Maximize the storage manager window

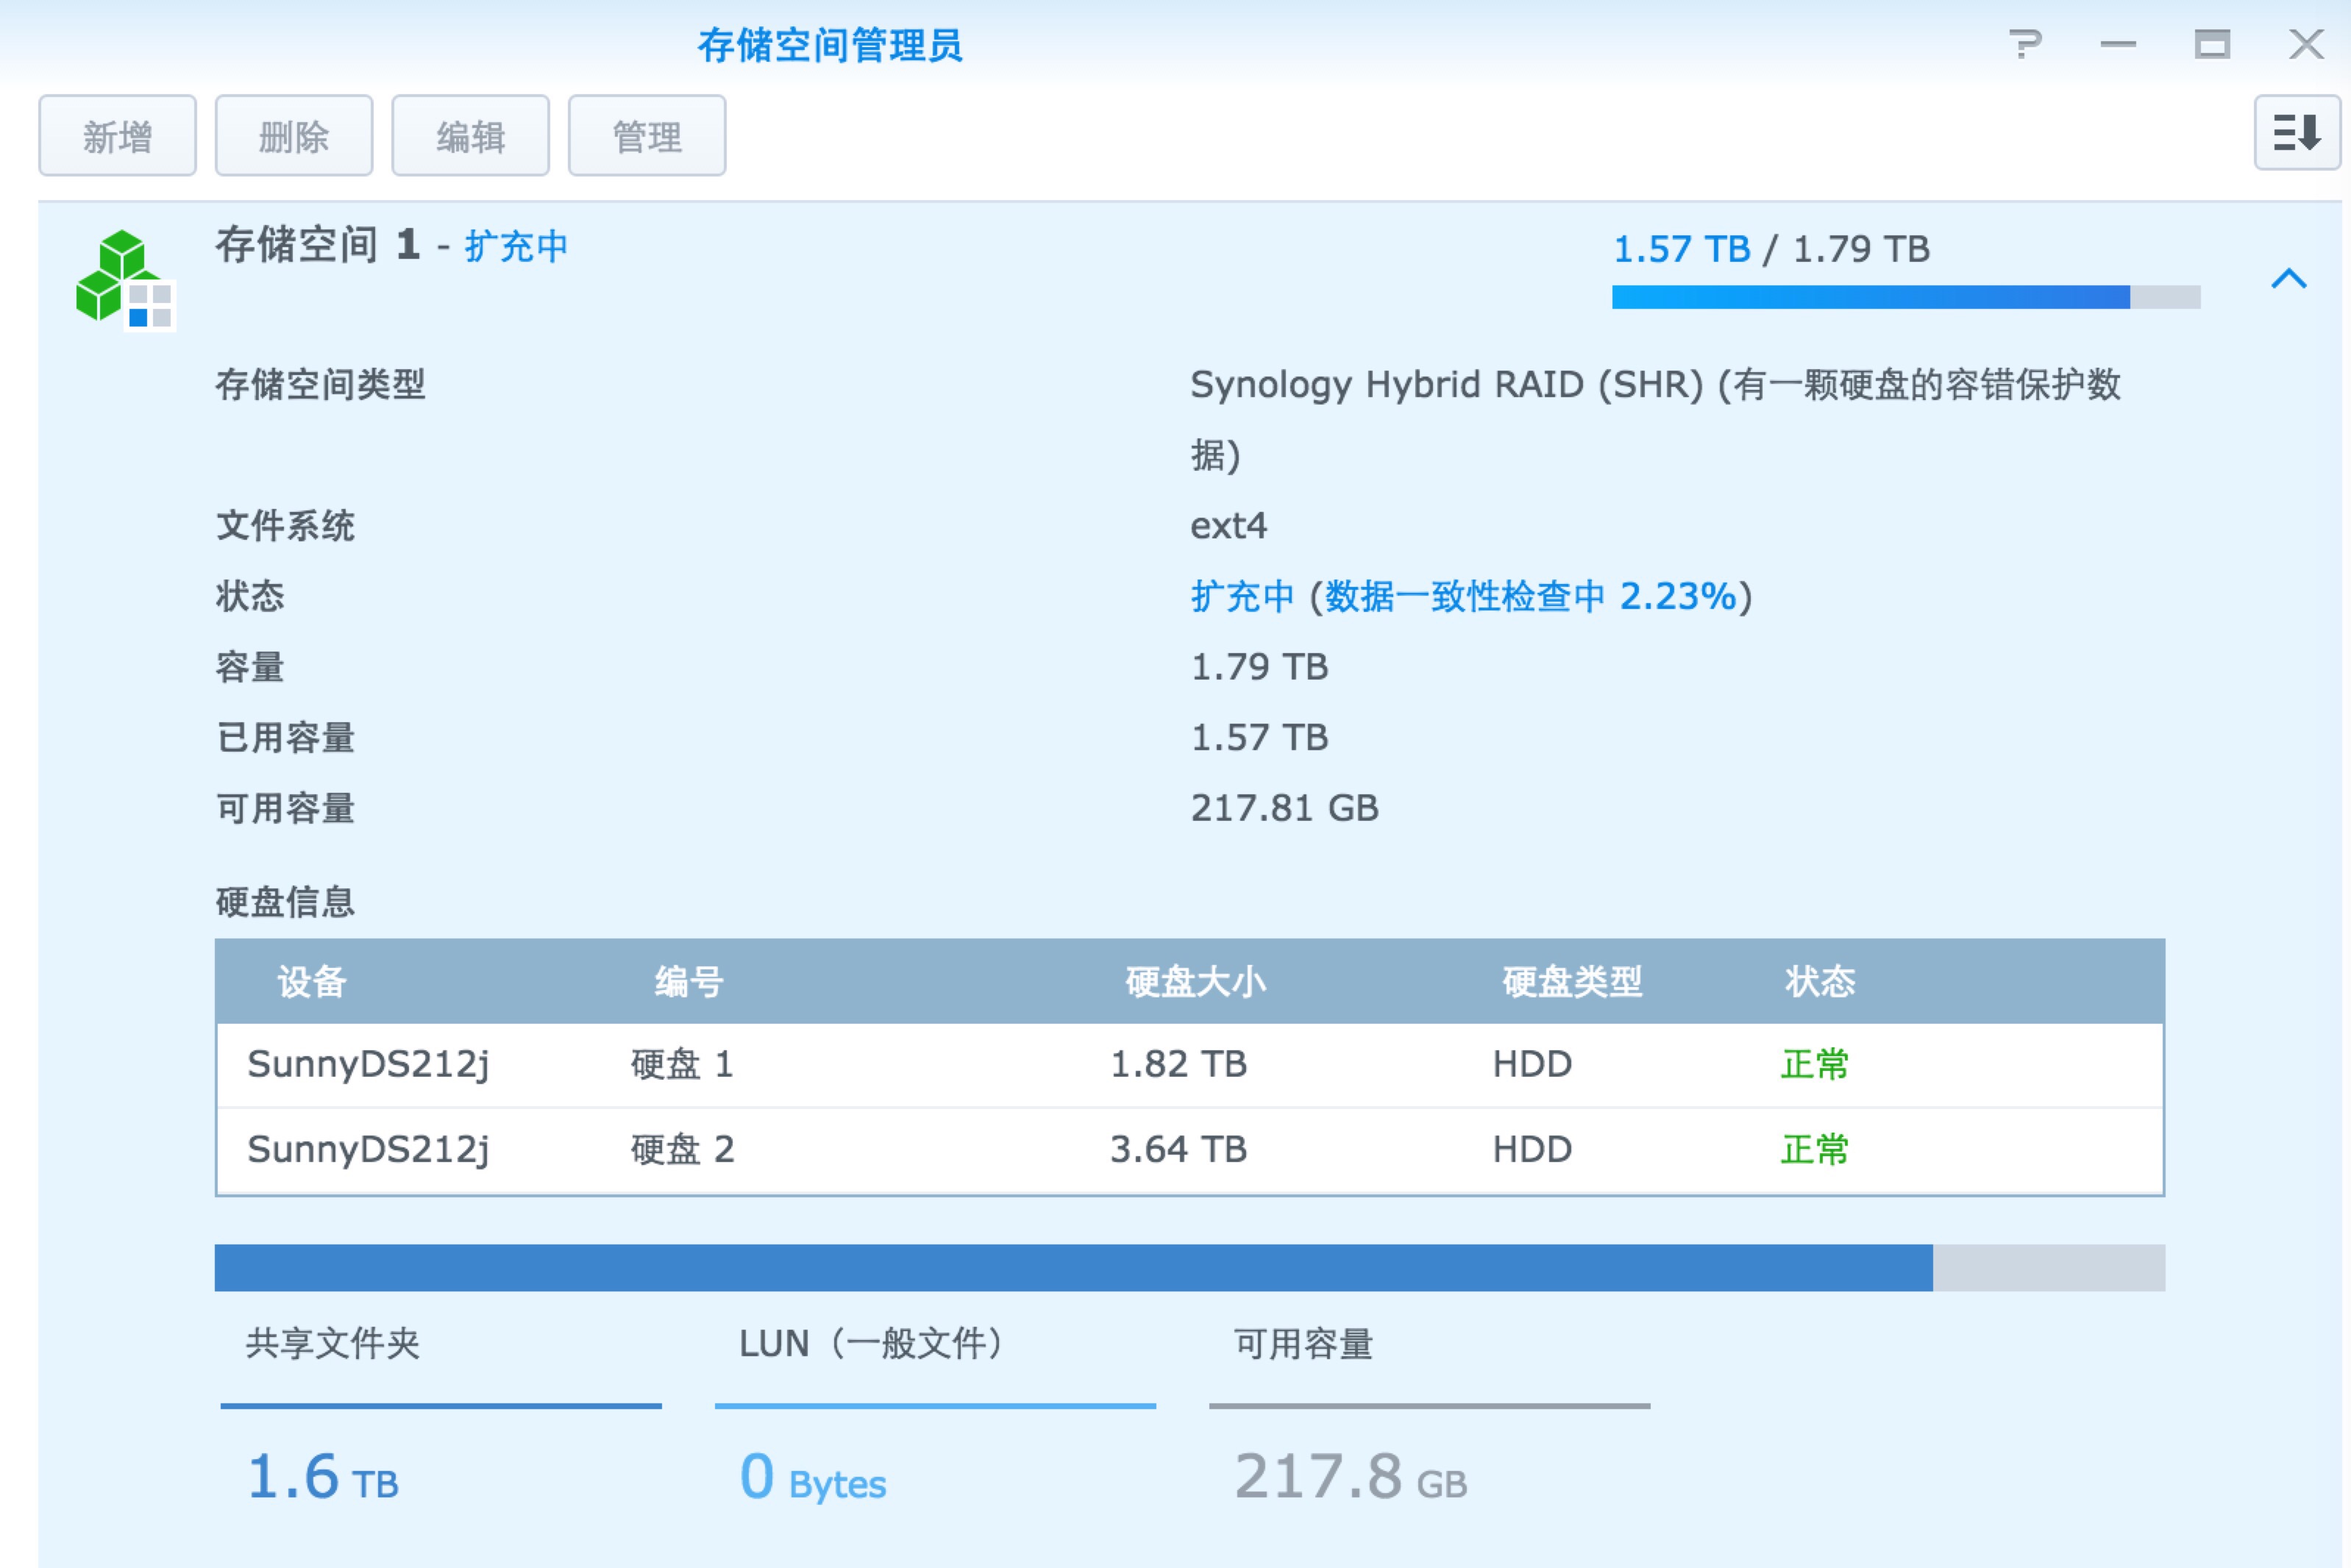pyautogui.click(x=2212, y=44)
